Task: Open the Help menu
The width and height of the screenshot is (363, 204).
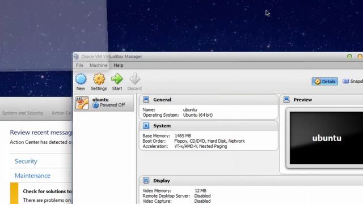Action: (119, 65)
